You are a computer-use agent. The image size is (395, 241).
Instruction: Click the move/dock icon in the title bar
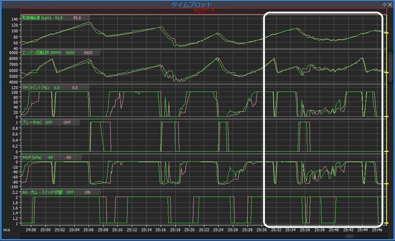384,4
